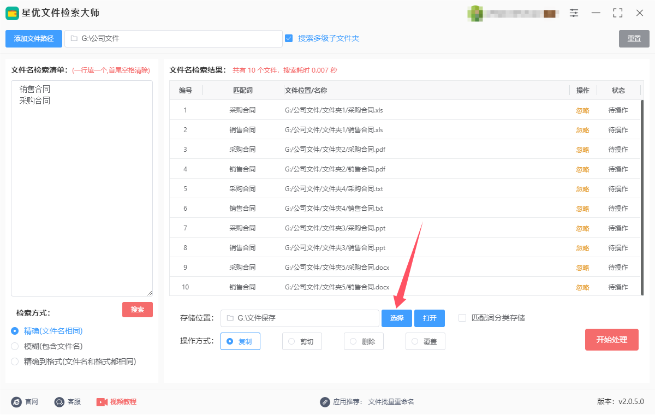This screenshot has width=655, height=415.
Task: Click the official website browser icon
Action: coord(16,402)
